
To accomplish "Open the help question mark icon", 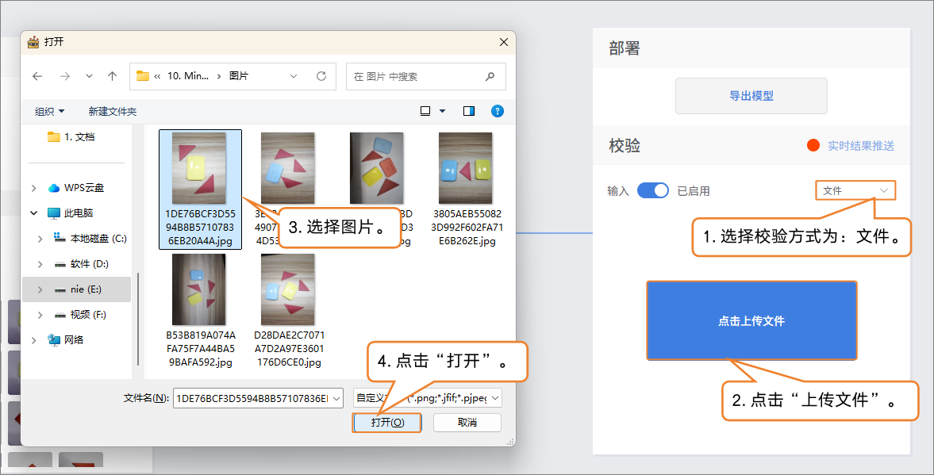I will tap(498, 111).
